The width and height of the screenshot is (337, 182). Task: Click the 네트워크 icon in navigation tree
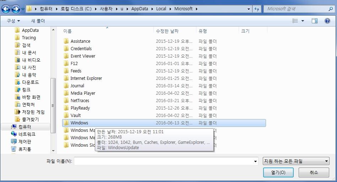pos(14,134)
